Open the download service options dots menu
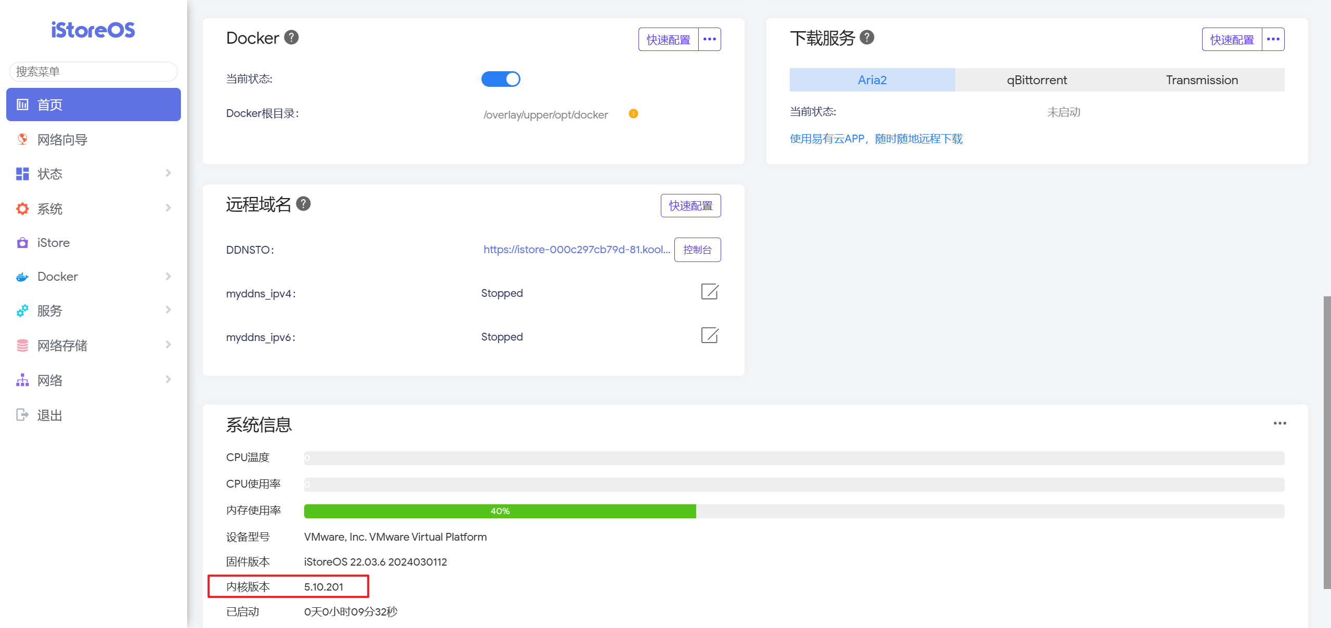Image resolution: width=1331 pixels, height=628 pixels. tap(1273, 40)
